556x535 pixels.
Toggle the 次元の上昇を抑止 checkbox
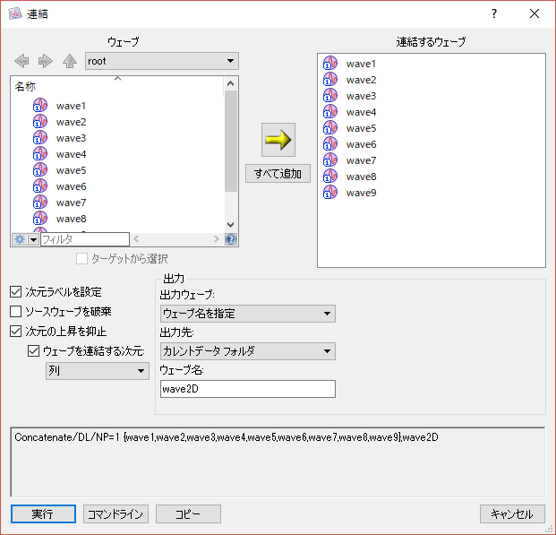[x=15, y=332]
